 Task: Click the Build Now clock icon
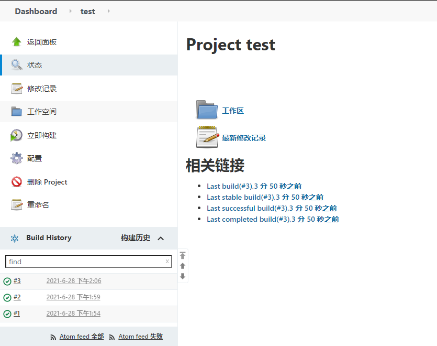[x=17, y=135]
